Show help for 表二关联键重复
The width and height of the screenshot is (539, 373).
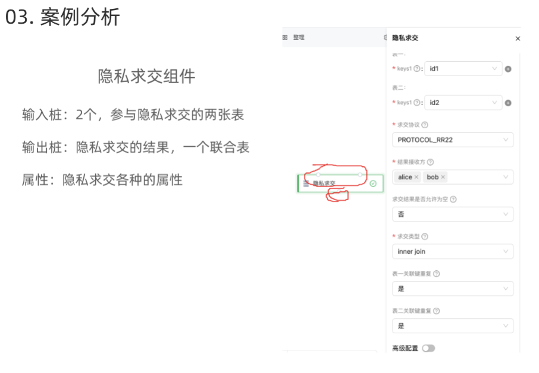pos(436,311)
